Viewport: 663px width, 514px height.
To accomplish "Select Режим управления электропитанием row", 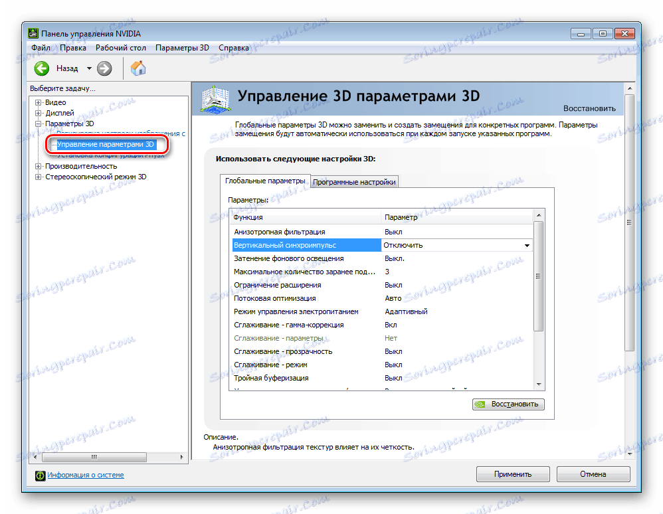I will (x=382, y=311).
